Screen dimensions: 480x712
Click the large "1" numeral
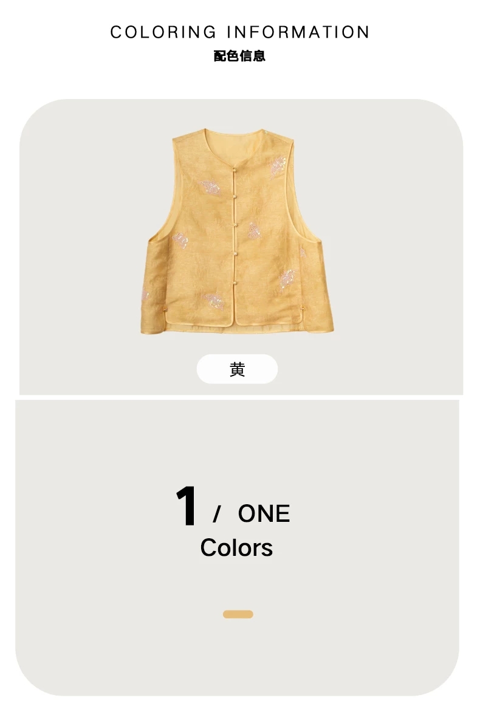tap(186, 506)
